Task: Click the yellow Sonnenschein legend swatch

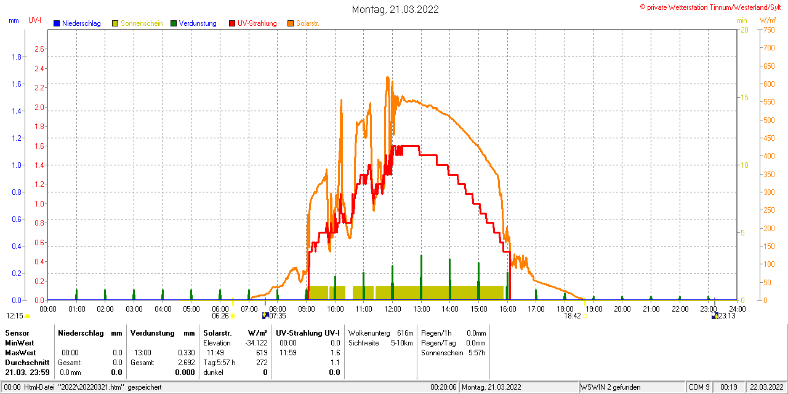Action: (x=115, y=23)
